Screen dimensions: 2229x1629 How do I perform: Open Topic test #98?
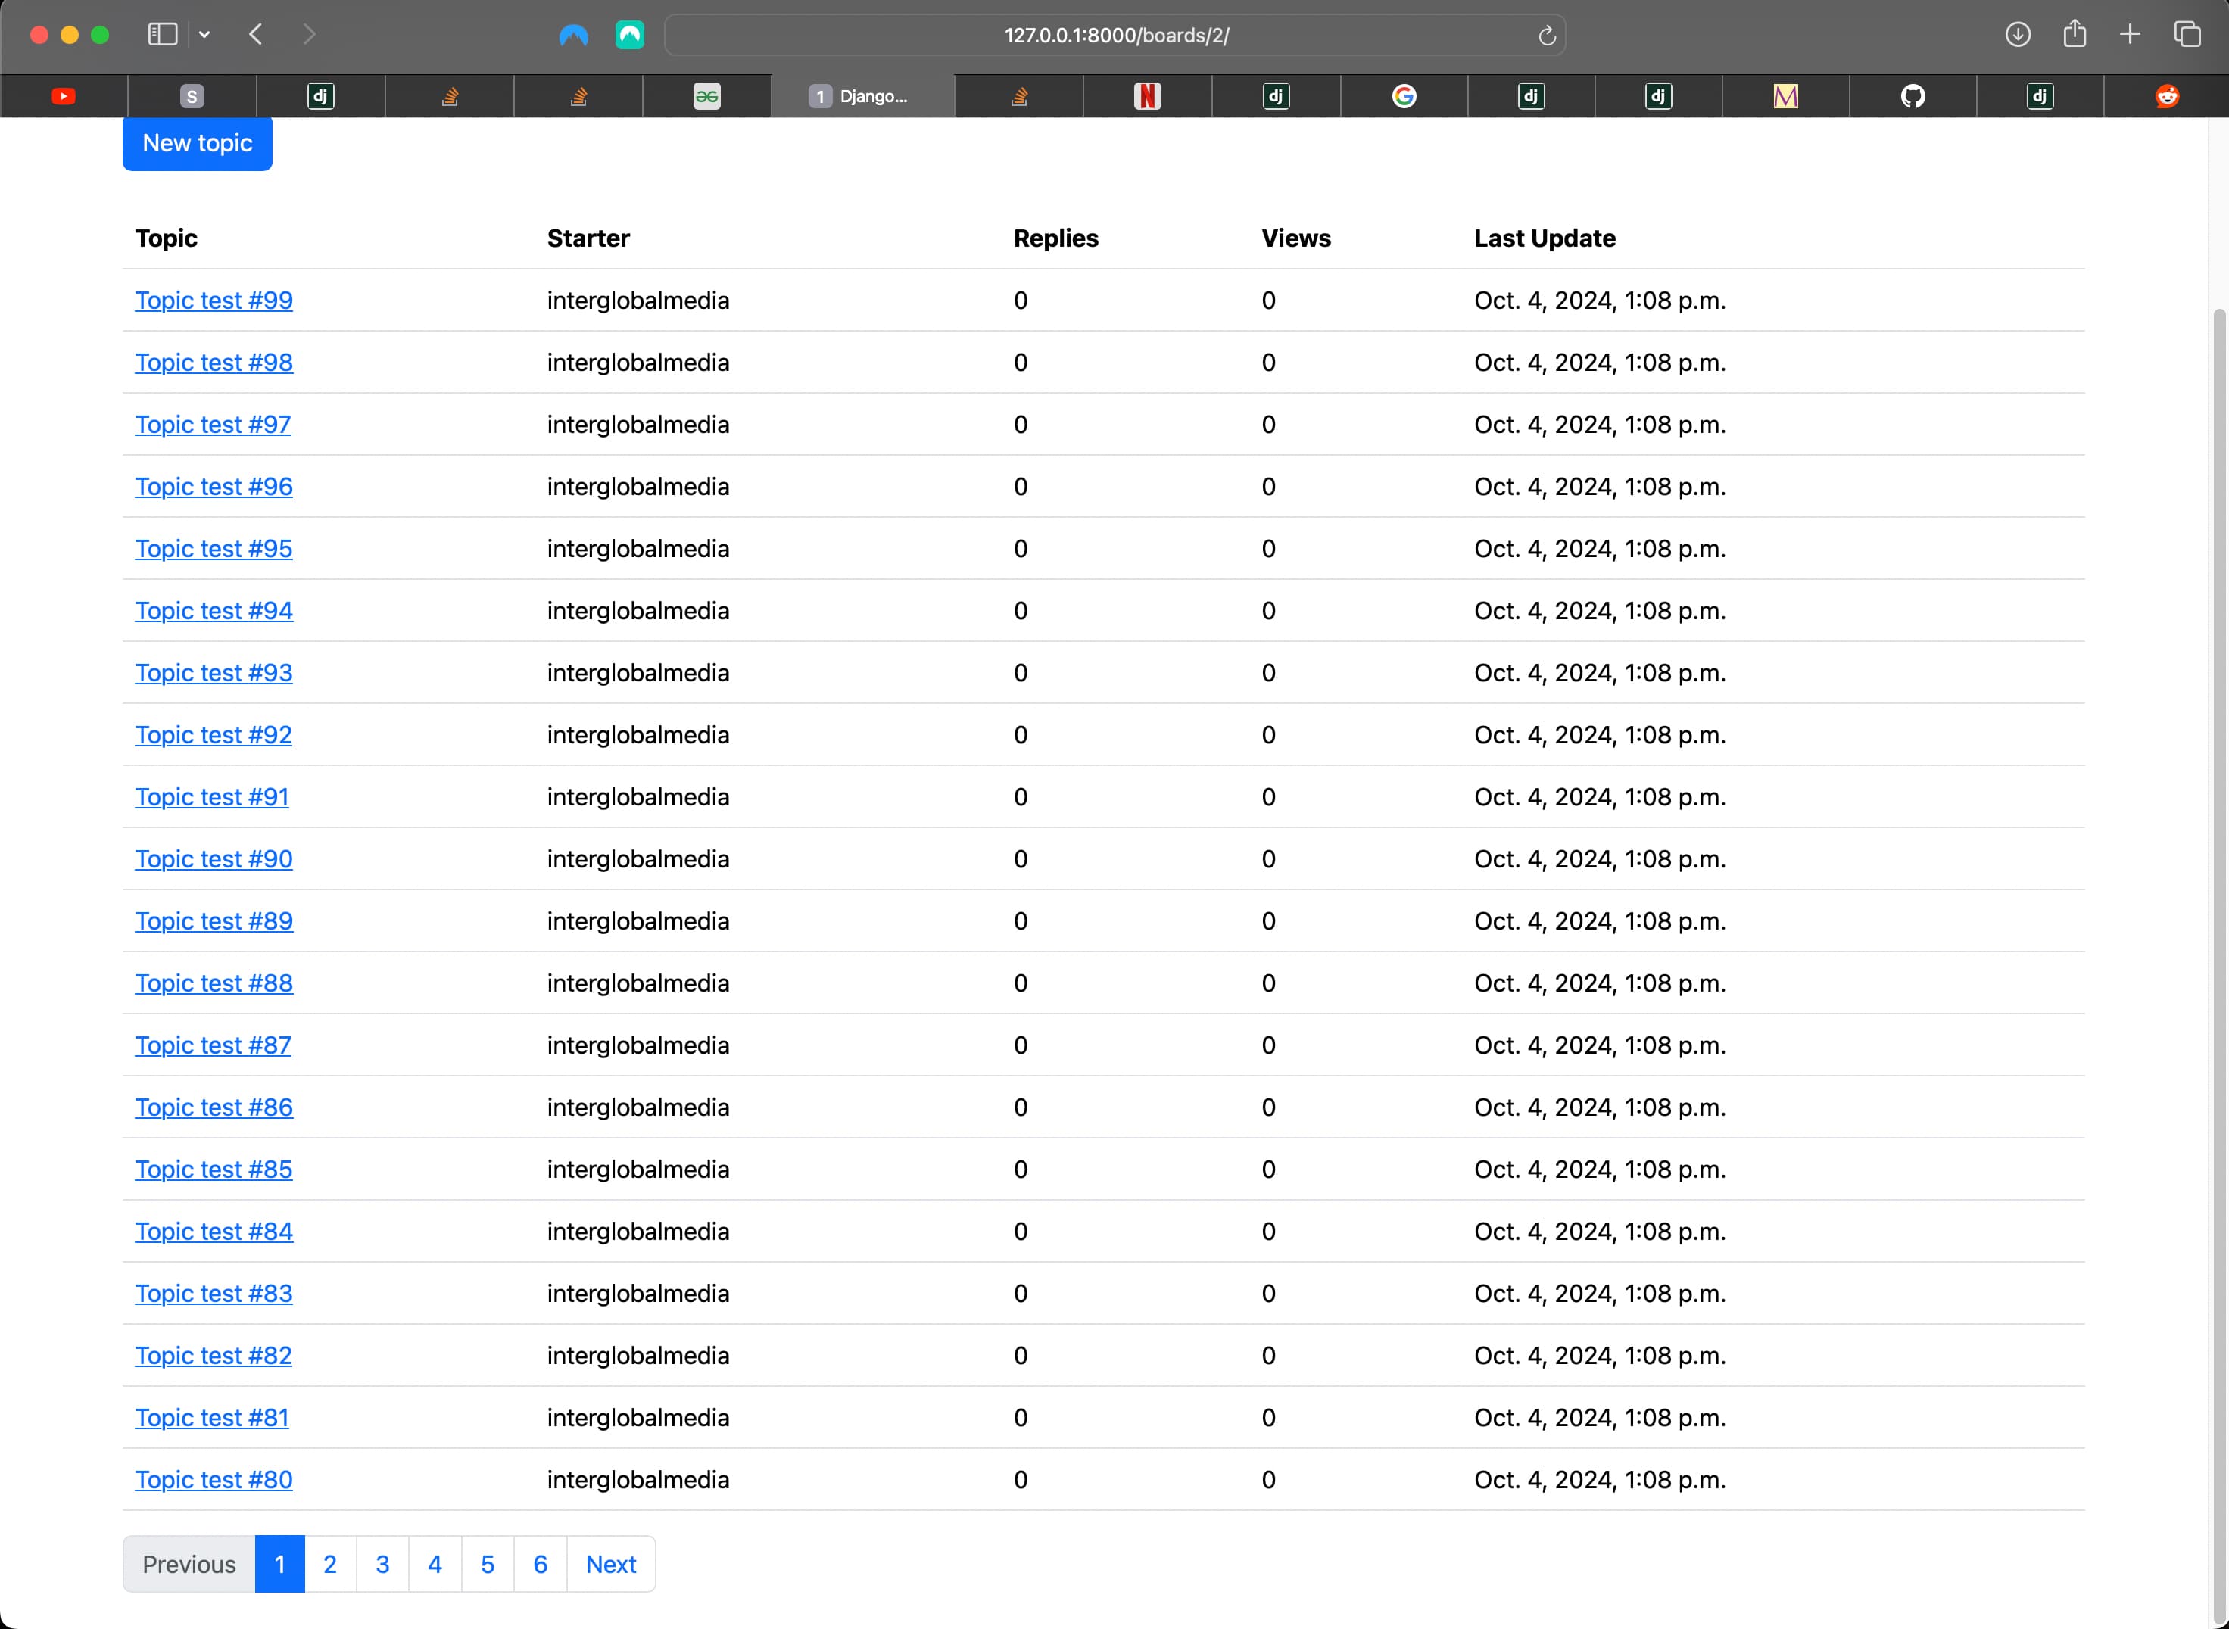(x=214, y=363)
